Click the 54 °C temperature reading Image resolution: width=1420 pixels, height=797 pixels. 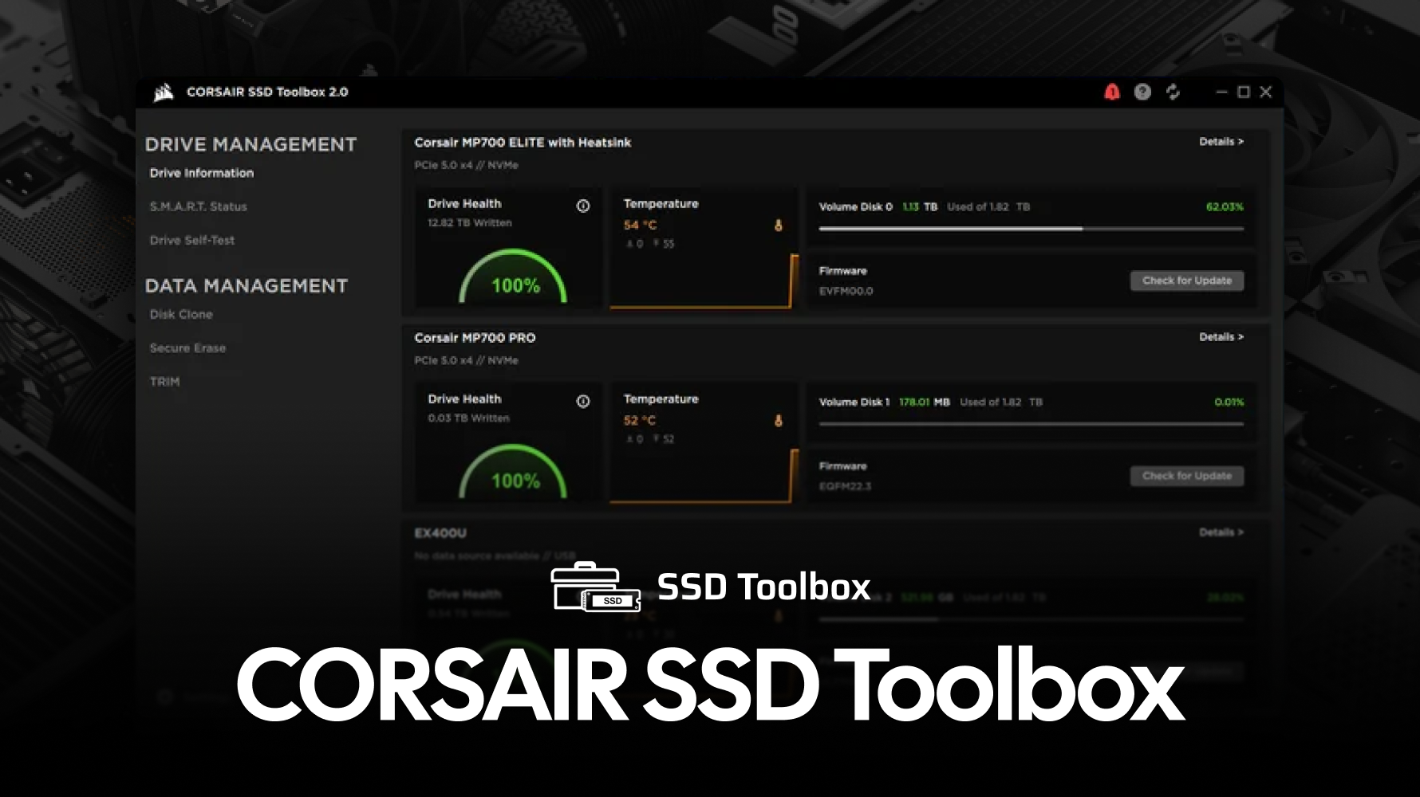(640, 225)
